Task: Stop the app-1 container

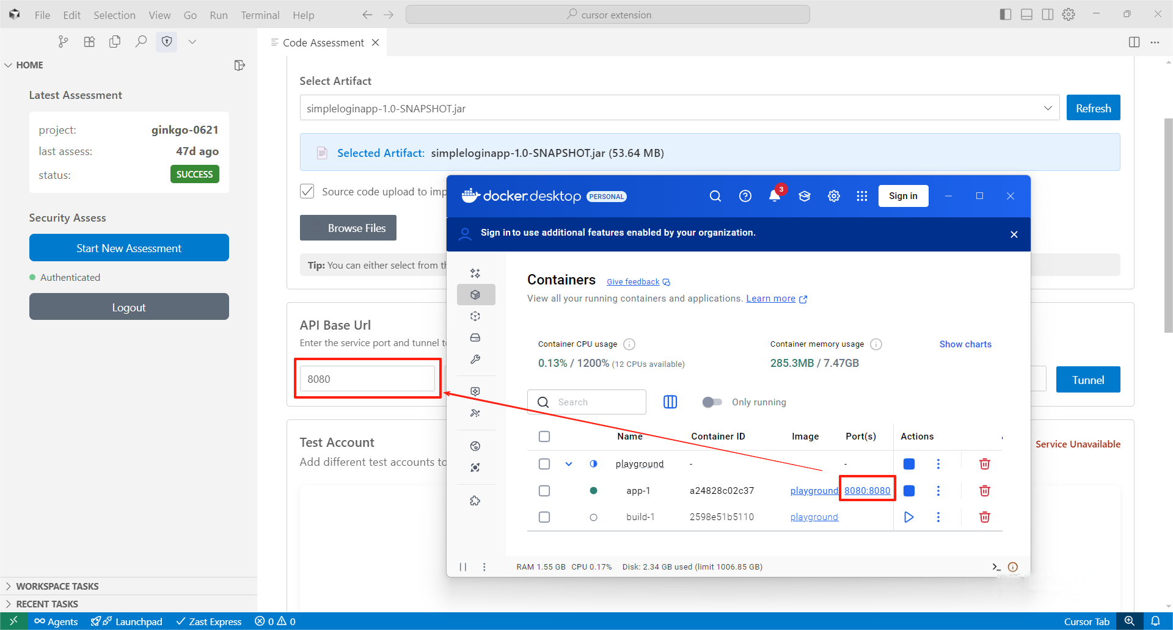Action: (909, 490)
